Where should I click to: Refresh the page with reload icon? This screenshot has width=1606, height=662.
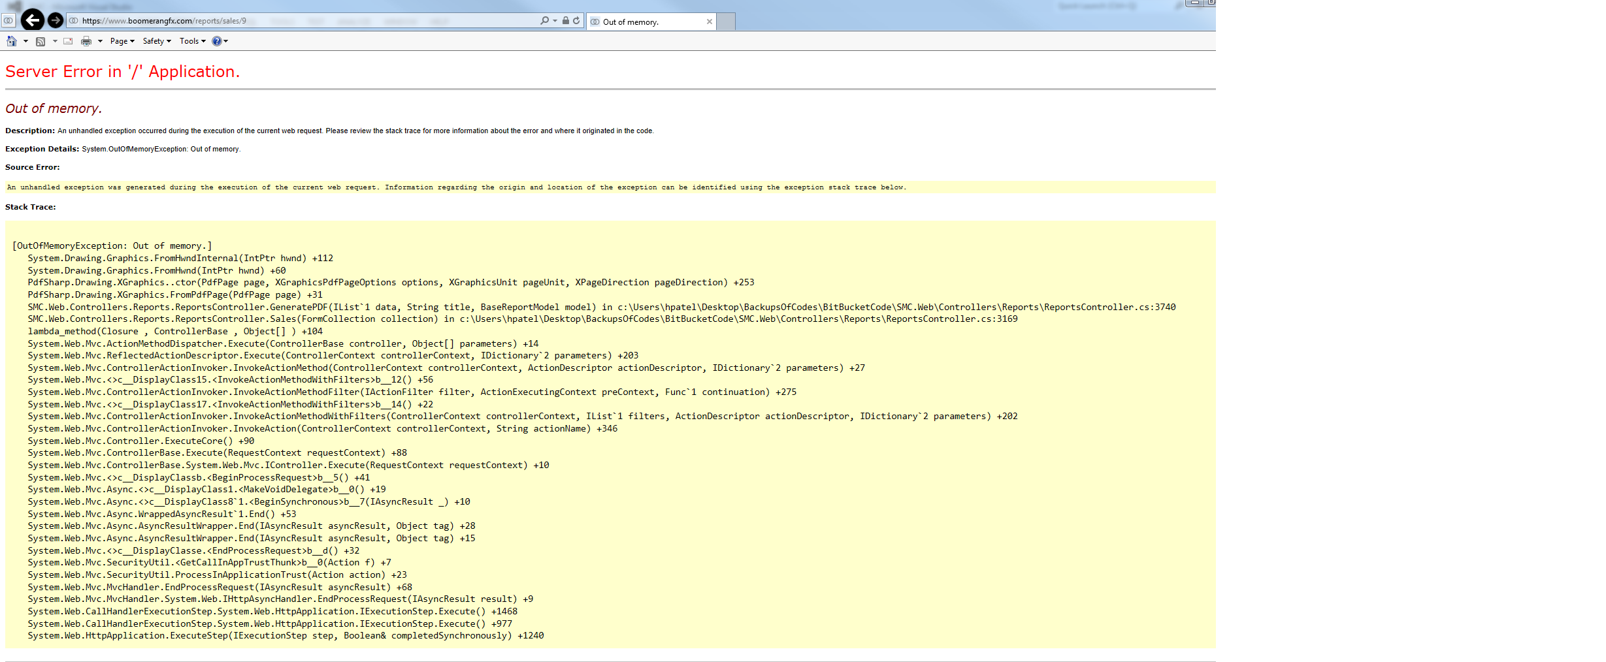[576, 21]
